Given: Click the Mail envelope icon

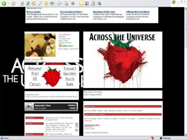Looking at the screenshot, I should [59, 4].
